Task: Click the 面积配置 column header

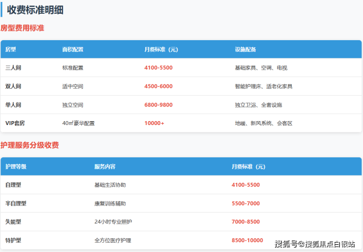Action: click(x=73, y=50)
